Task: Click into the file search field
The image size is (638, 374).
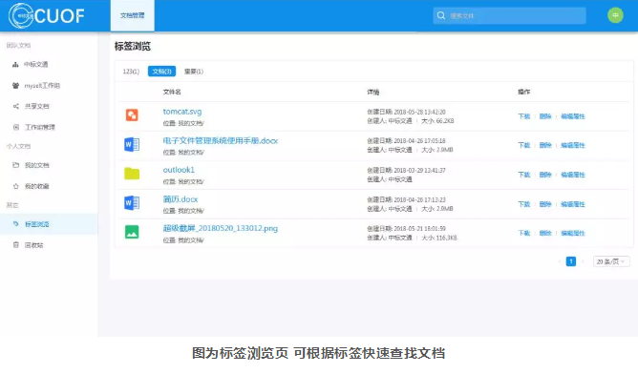Action: pyautogui.click(x=509, y=15)
